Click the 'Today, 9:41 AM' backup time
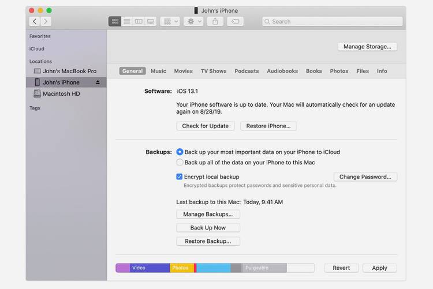Image resolution: width=433 pixels, height=289 pixels. (x=263, y=202)
